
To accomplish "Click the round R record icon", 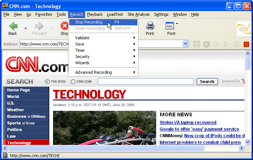I will [207, 44].
